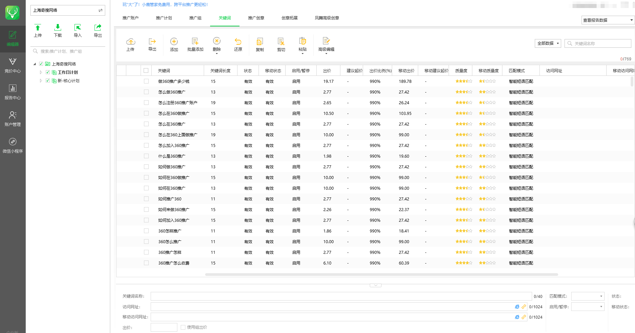Screen dimensions: 635x333
Task: Open the 全部数据 filter dropdown
Action: [x=548, y=43]
